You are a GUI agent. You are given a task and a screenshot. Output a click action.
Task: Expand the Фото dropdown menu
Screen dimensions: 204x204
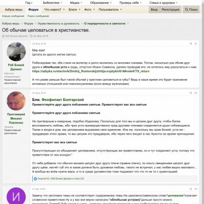tap(89, 10)
